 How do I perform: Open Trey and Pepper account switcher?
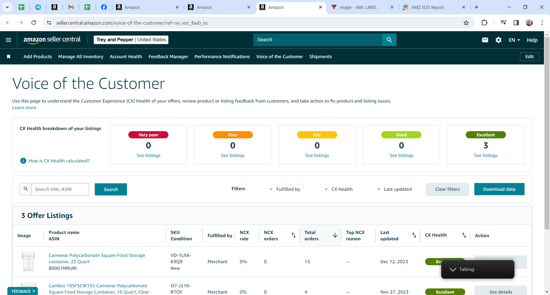coord(131,40)
